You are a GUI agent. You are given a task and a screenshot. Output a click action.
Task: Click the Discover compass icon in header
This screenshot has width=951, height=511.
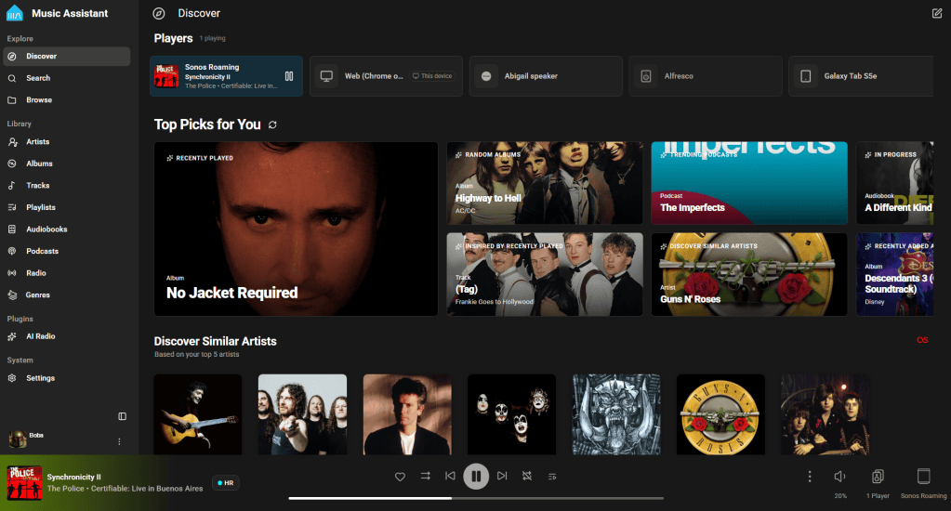tap(159, 13)
